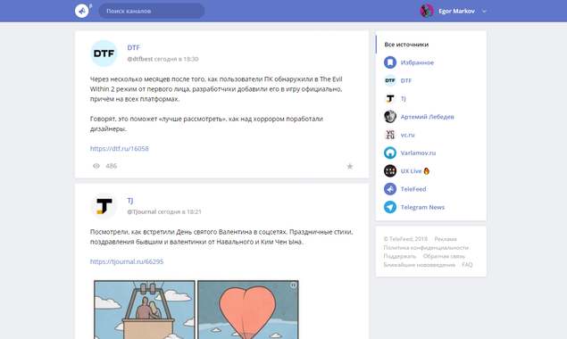Click the TeleFeed source icon in sidebar
The width and height of the screenshot is (567, 339).
click(x=390, y=189)
